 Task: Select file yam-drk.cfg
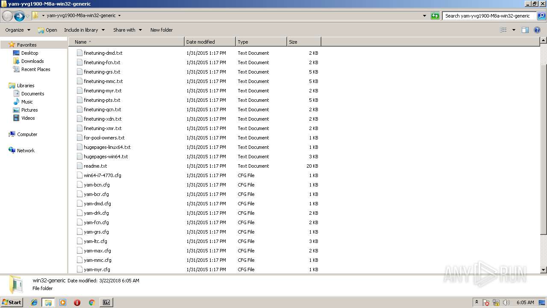[96, 213]
